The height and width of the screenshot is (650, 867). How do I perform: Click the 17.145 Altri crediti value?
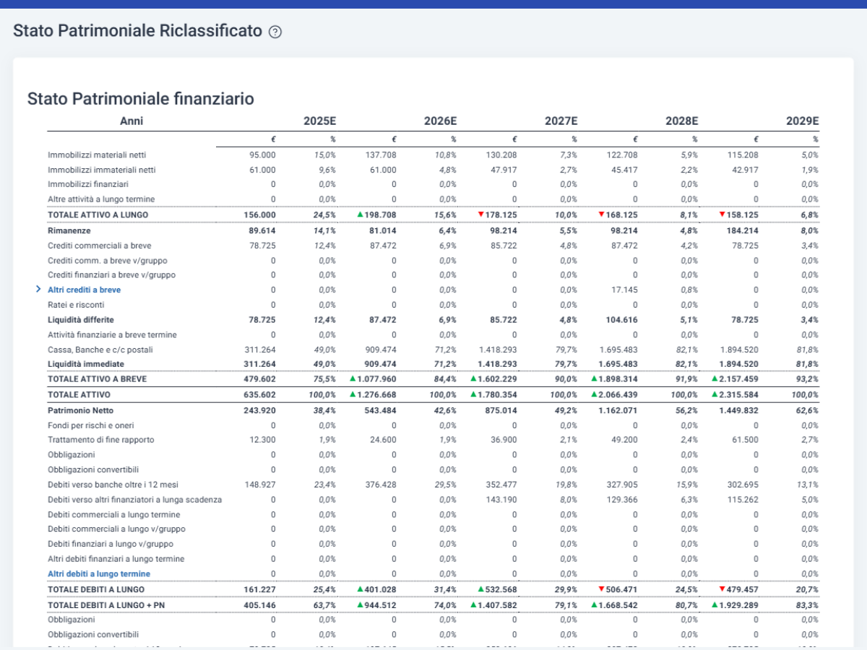[624, 290]
